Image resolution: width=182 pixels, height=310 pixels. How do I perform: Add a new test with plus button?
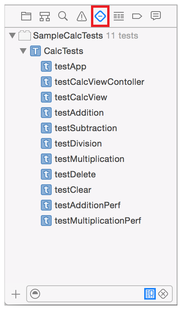(16, 294)
